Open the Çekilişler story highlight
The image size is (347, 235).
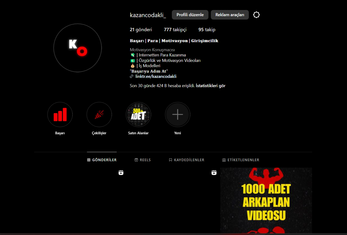pyautogui.click(x=99, y=115)
